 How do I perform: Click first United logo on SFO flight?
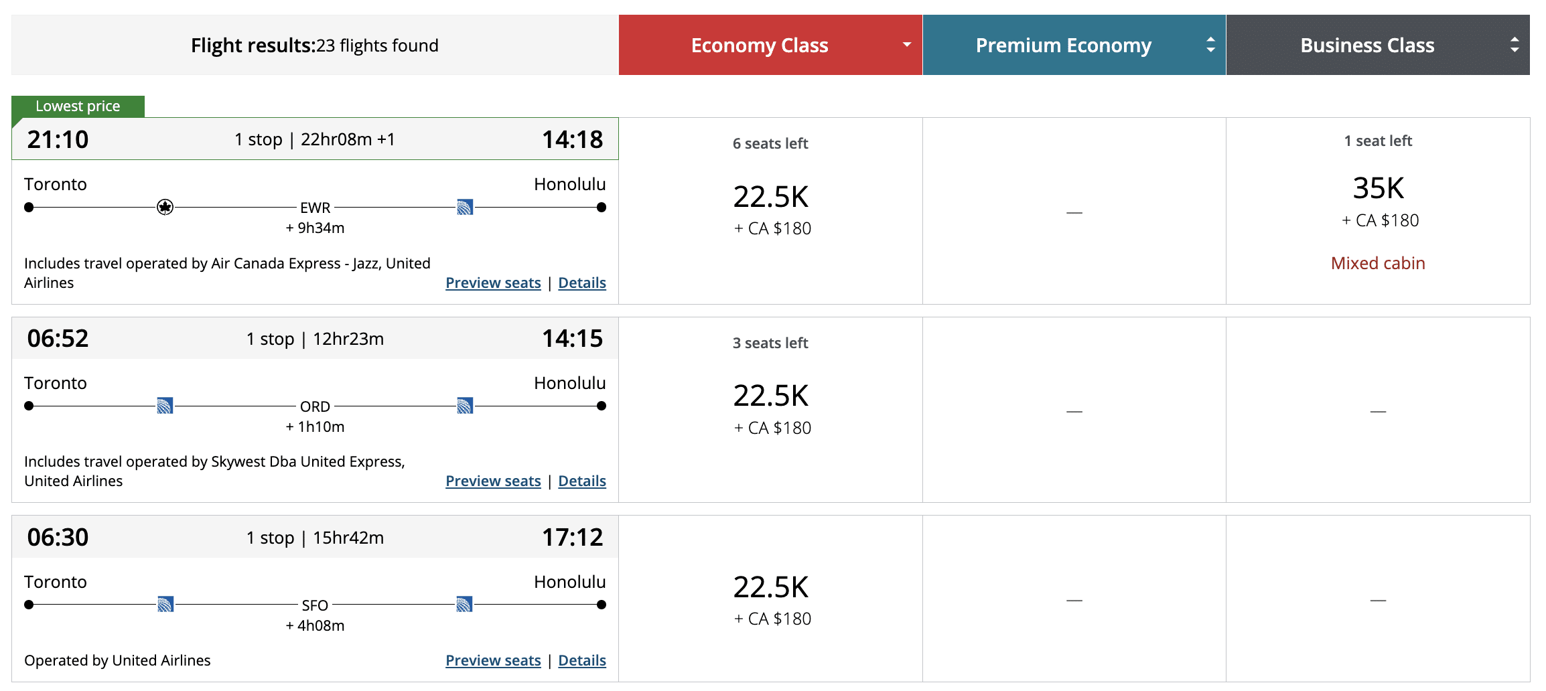[165, 605]
